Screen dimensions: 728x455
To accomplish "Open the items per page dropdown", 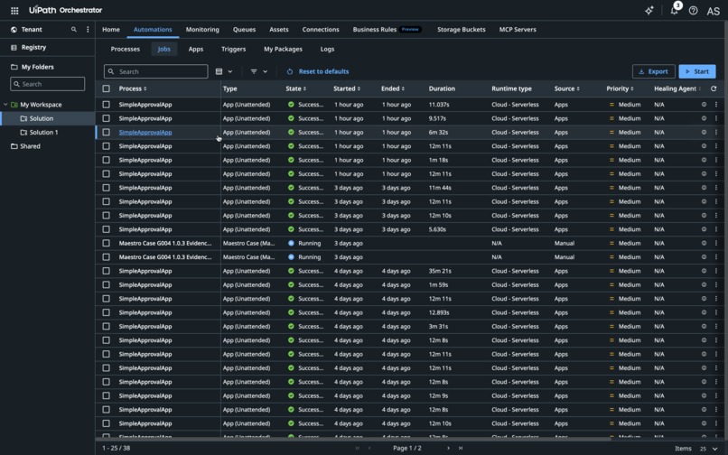I will point(709,449).
